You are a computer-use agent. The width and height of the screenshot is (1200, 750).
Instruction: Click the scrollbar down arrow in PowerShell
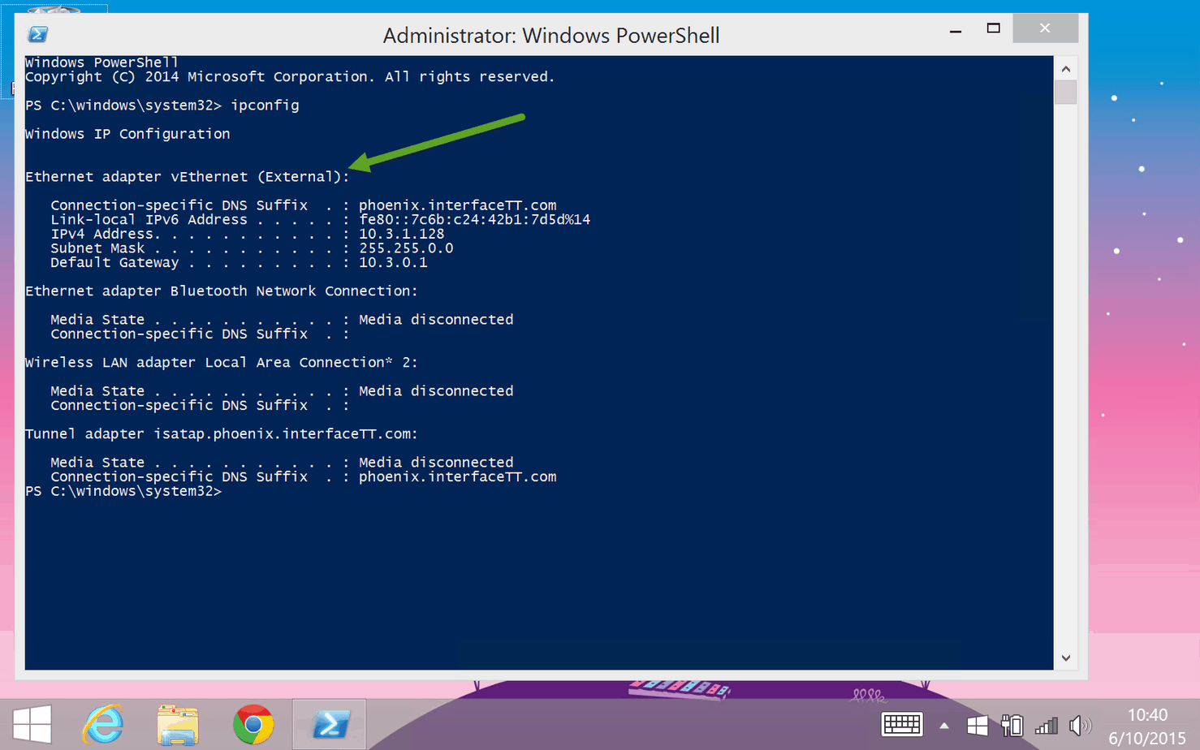(x=1066, y=658)
